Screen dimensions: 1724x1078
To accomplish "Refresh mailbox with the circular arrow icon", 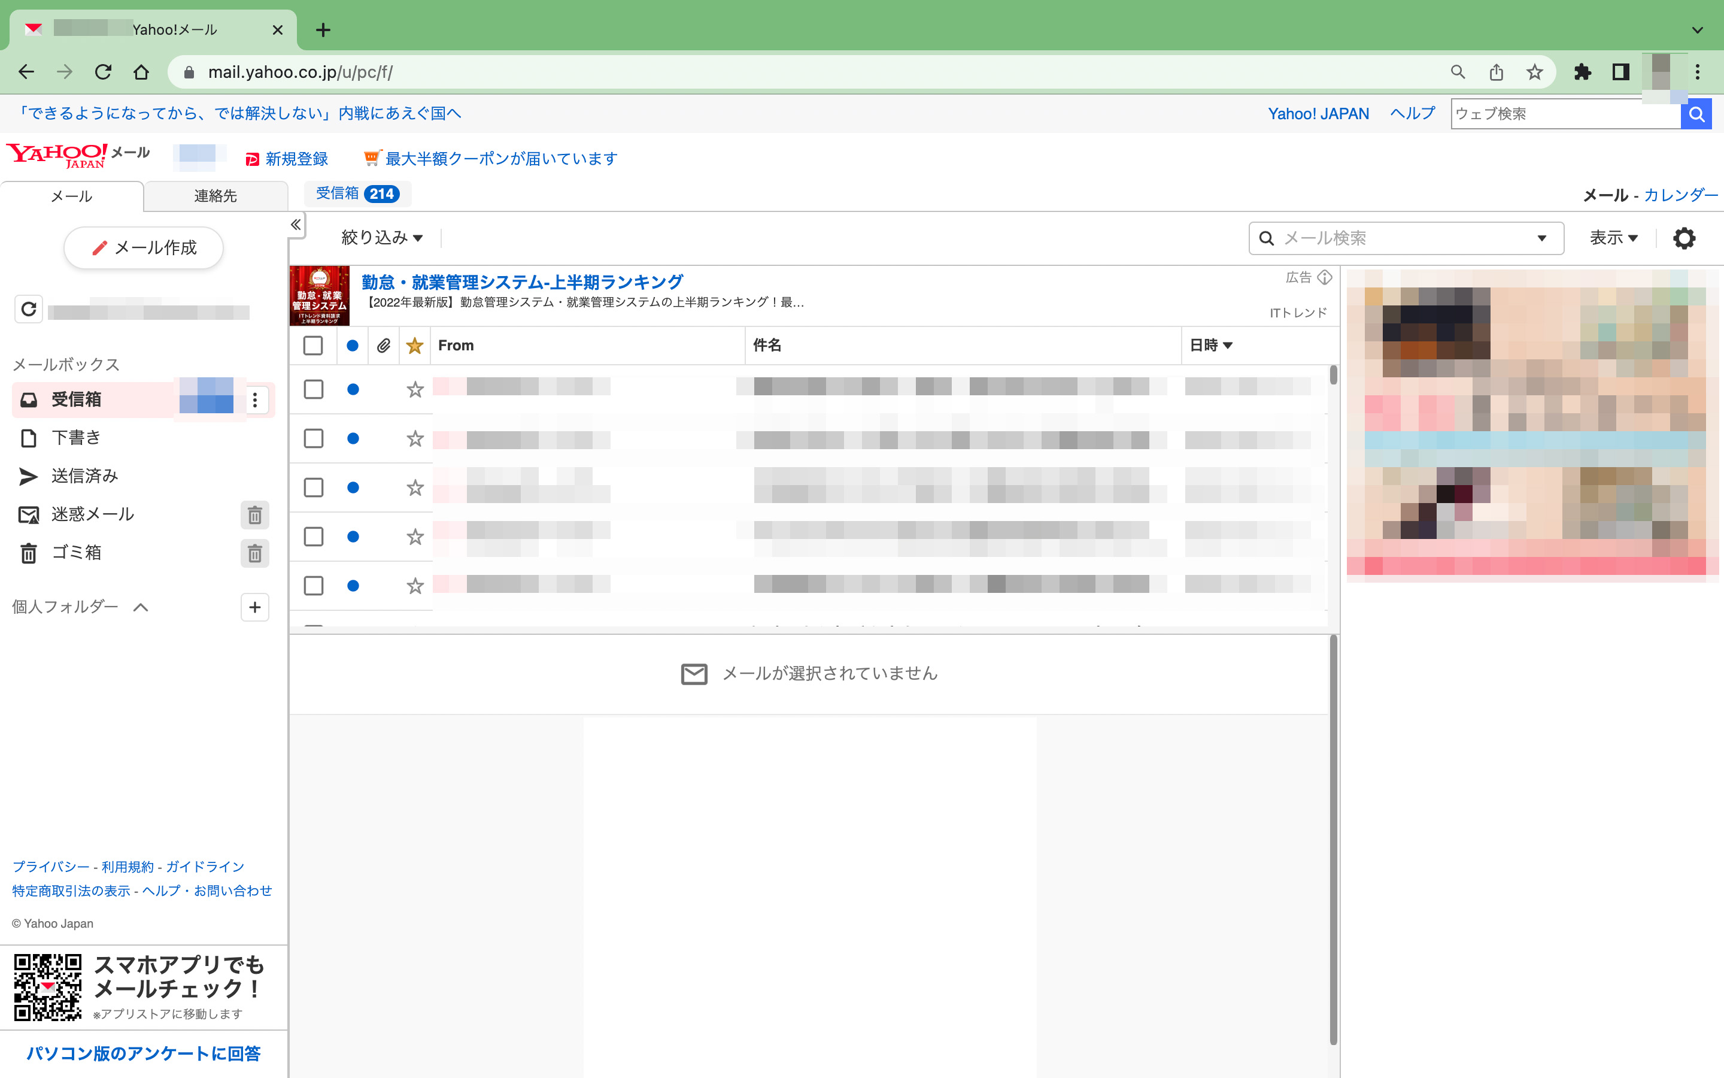I will pyautogui.click(x=29, y=310).
